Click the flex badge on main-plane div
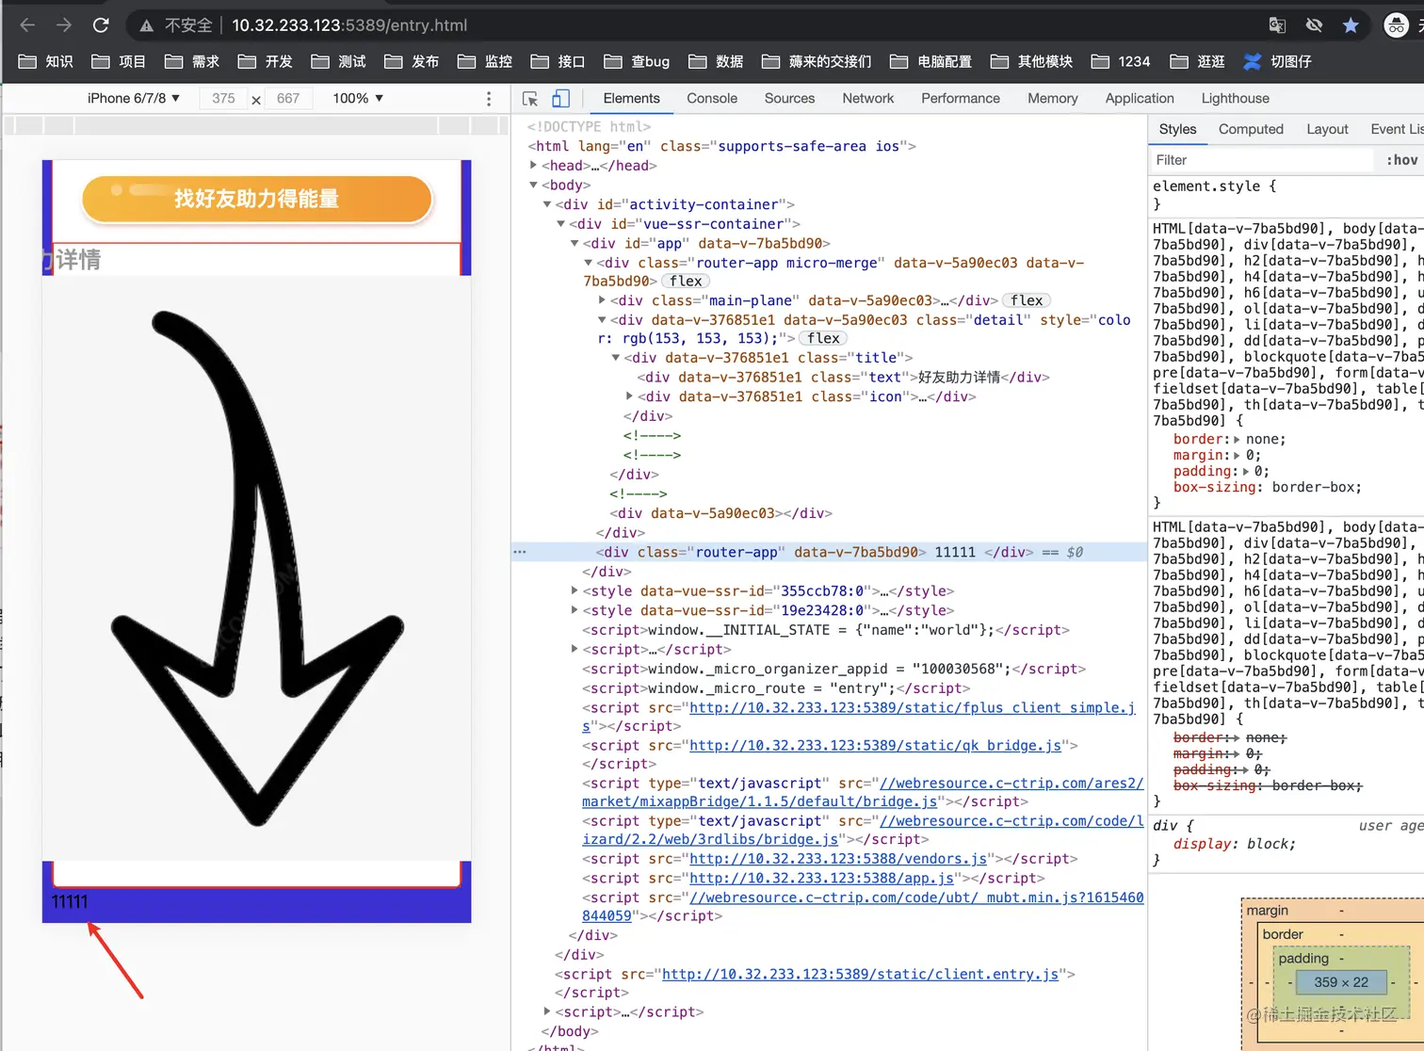The image size is (1424, 1051). pos(1027,300)
